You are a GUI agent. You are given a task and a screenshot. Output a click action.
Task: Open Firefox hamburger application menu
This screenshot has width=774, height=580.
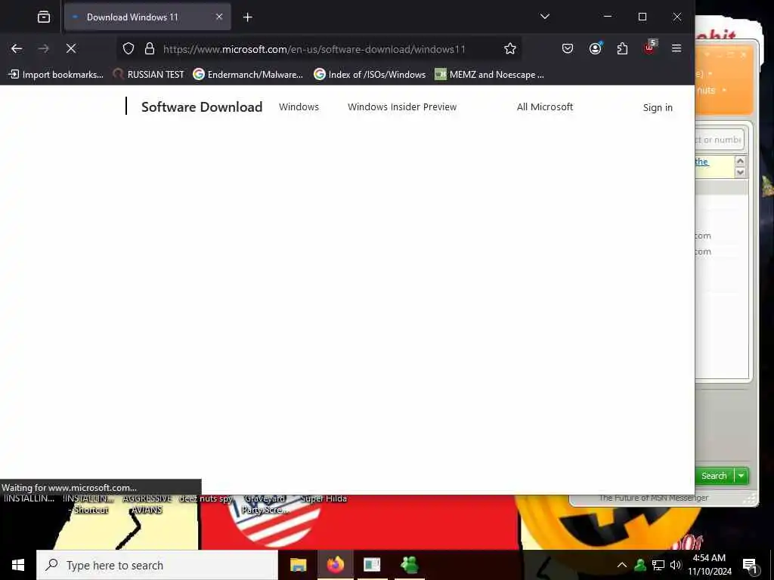[x=676, y=48]
